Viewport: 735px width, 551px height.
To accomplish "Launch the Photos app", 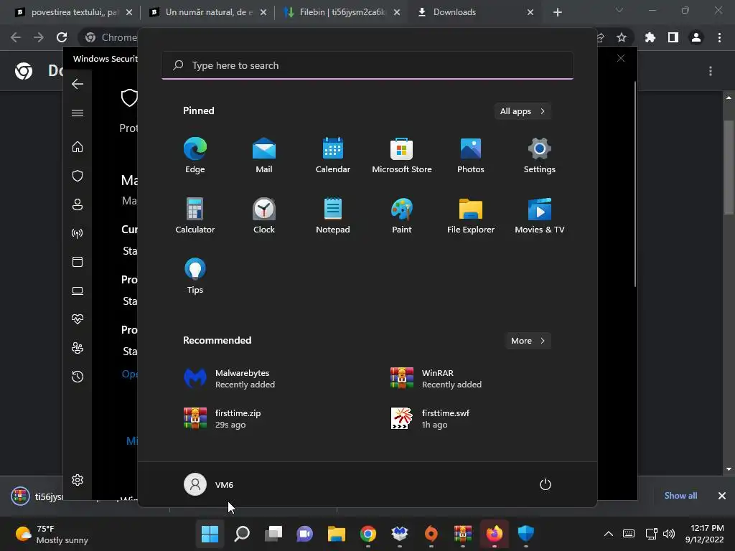I will tap(471, 156).
